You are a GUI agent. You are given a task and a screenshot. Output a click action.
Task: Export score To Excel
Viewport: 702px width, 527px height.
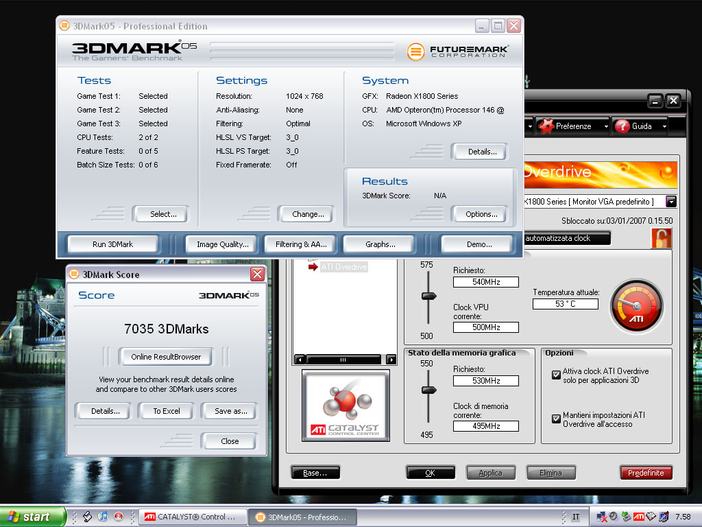[x=167, y=411]
